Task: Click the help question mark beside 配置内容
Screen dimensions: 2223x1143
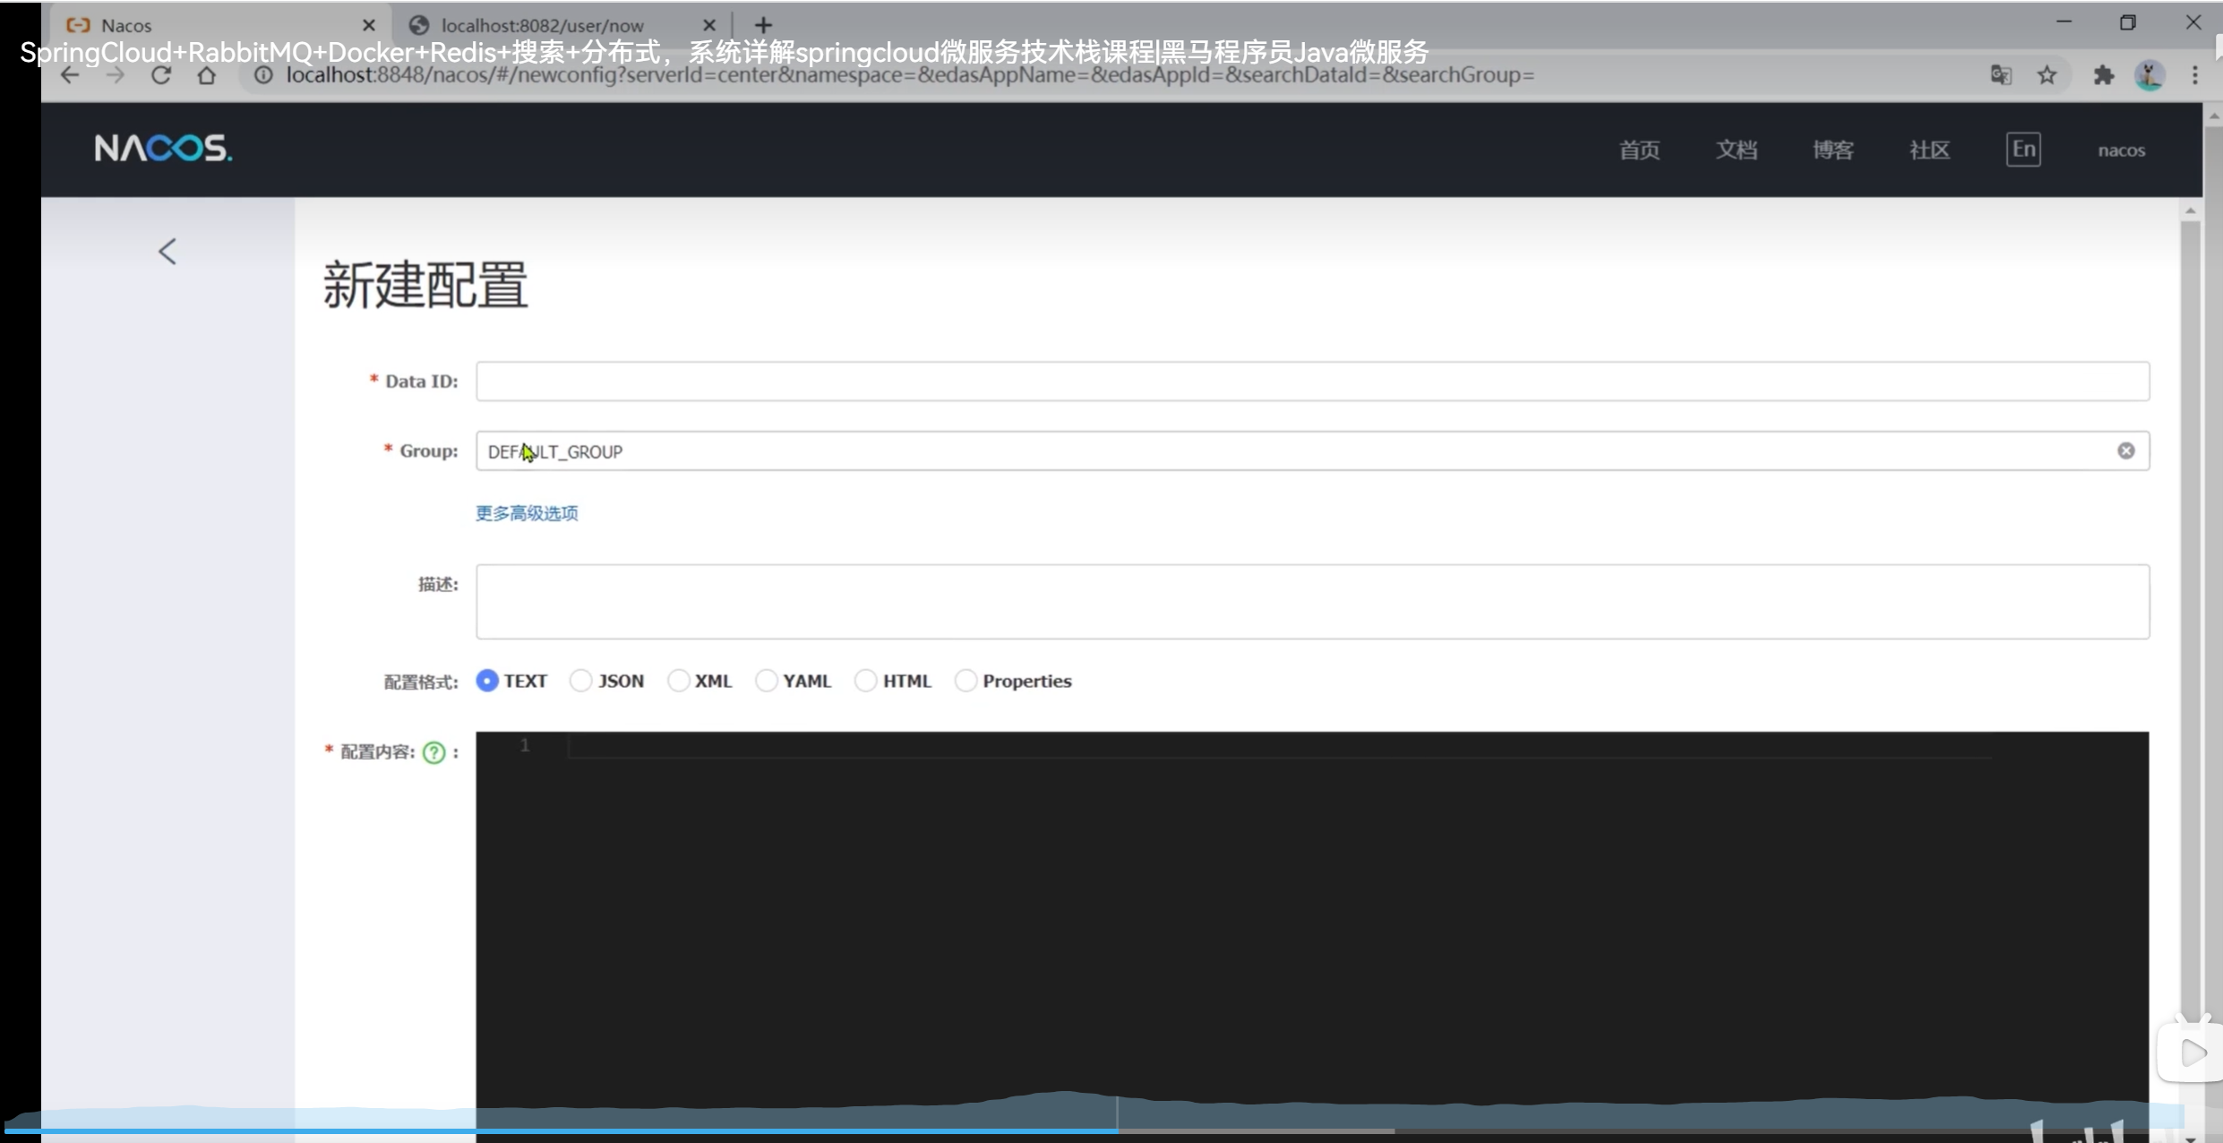Action: (433, 752)
